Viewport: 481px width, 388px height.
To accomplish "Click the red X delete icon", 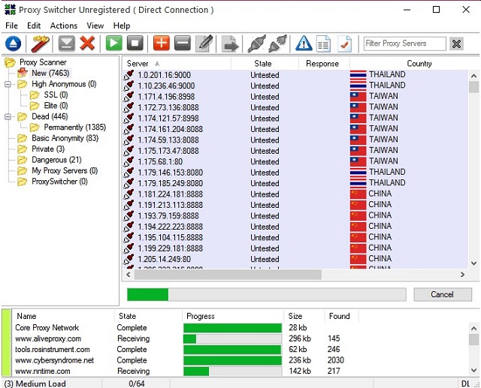I will tap(87, 44).
